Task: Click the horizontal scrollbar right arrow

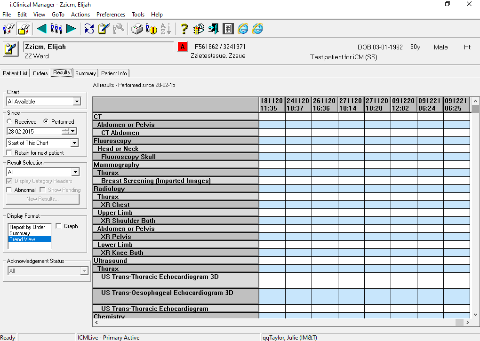Action: pos(467,322)
